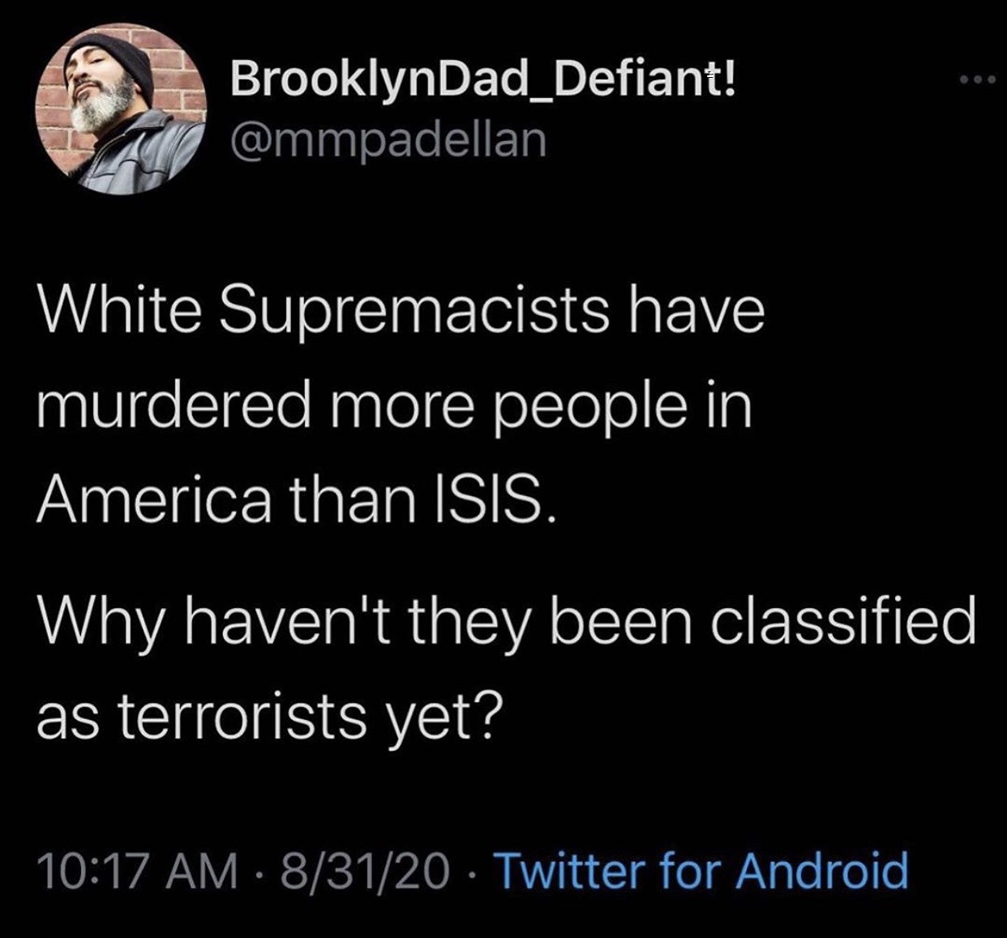Click the line 'America than ISIS.'

pos(297,499)
